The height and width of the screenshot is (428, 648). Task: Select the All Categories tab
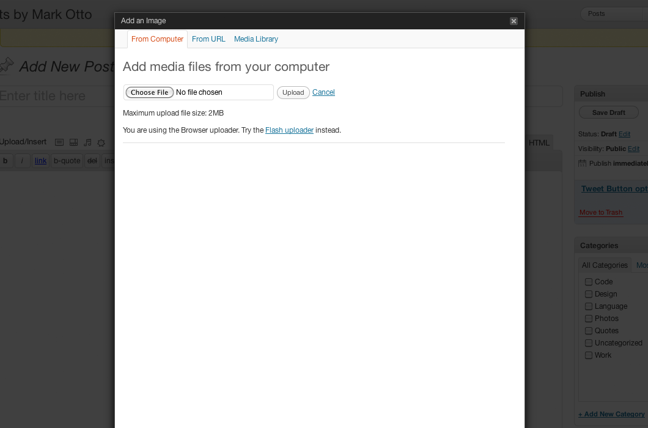pyautogui.click(x=605, y=265)
